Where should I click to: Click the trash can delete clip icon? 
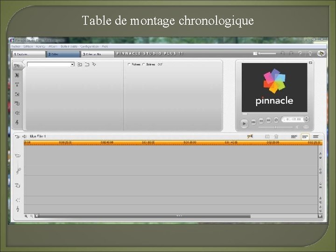coord(276,136)
